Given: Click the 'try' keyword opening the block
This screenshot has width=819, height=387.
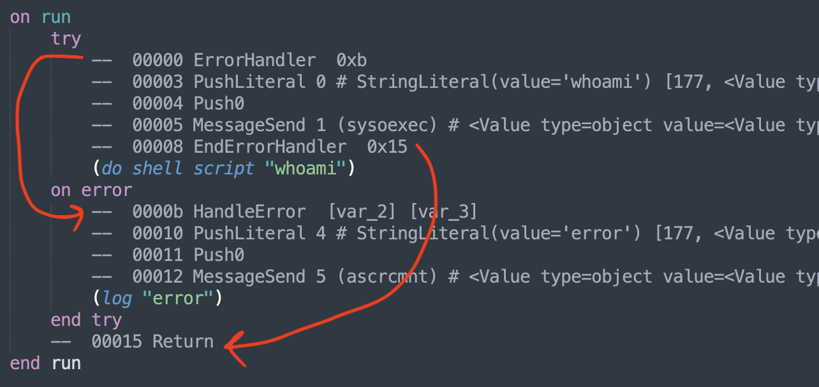Looking at the screenshot, I should pos(66,38).
